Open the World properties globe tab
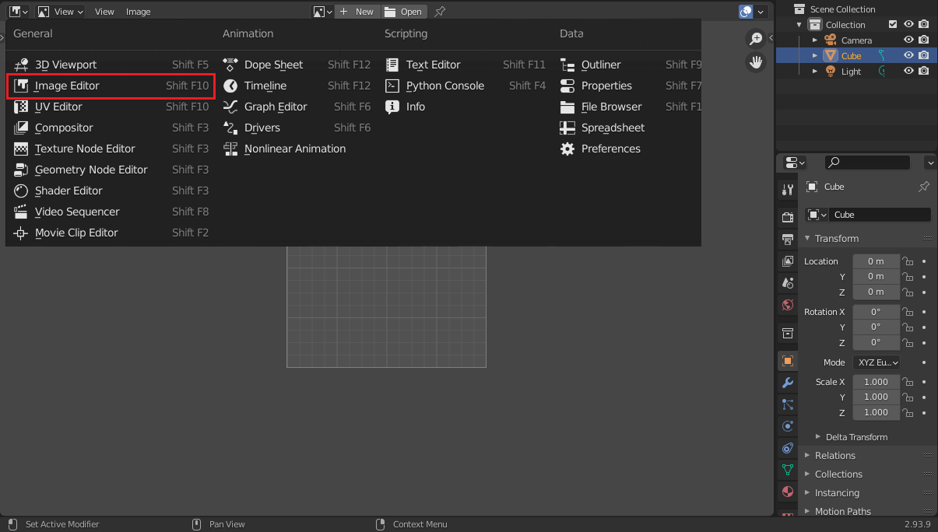Viewport: 938px width, 532px height. coord(788,305)
